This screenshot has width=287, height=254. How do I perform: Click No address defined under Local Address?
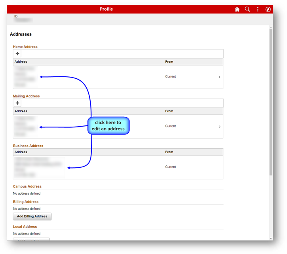click(27, 234)
